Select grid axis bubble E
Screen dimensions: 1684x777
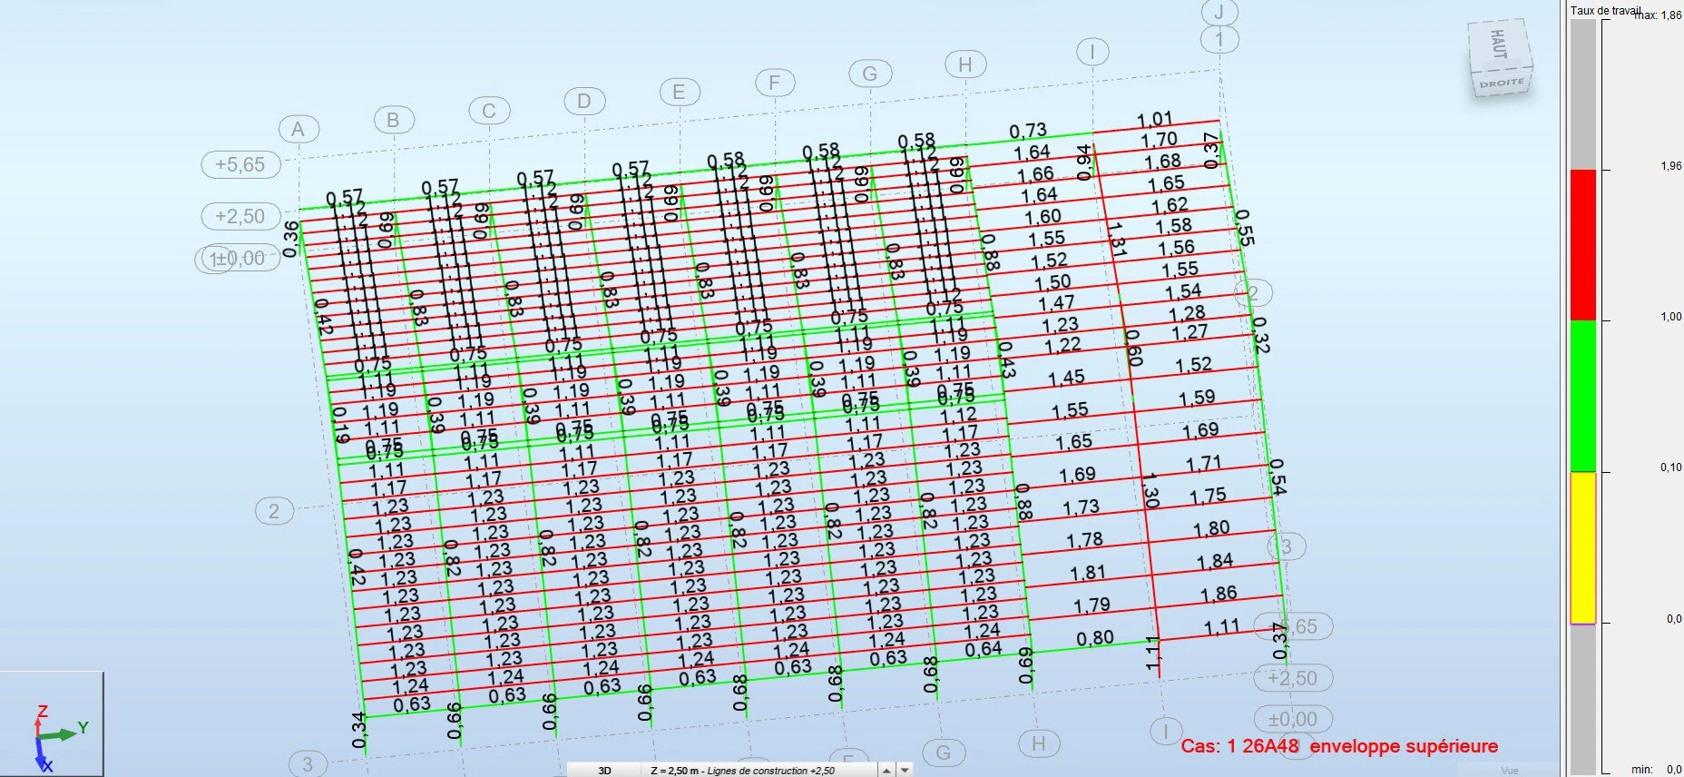(x=679, y=92)
